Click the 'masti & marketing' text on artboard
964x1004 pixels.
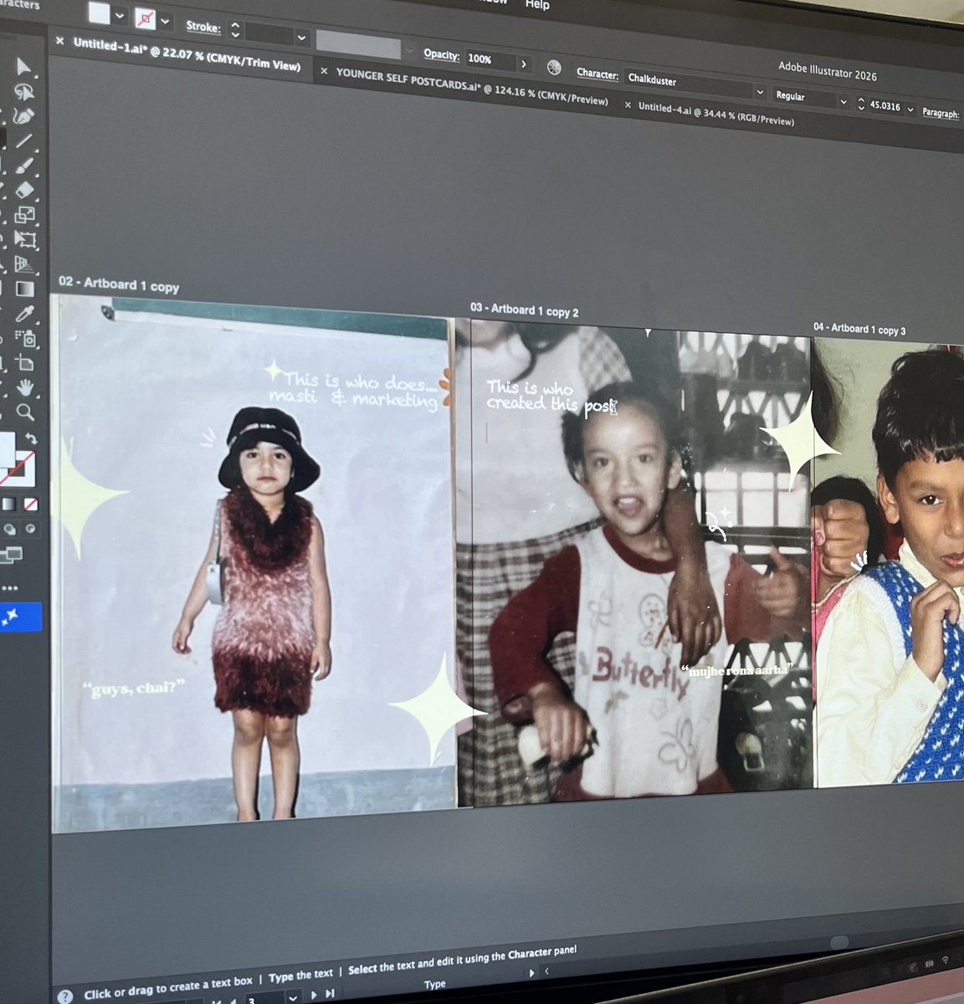354,399
